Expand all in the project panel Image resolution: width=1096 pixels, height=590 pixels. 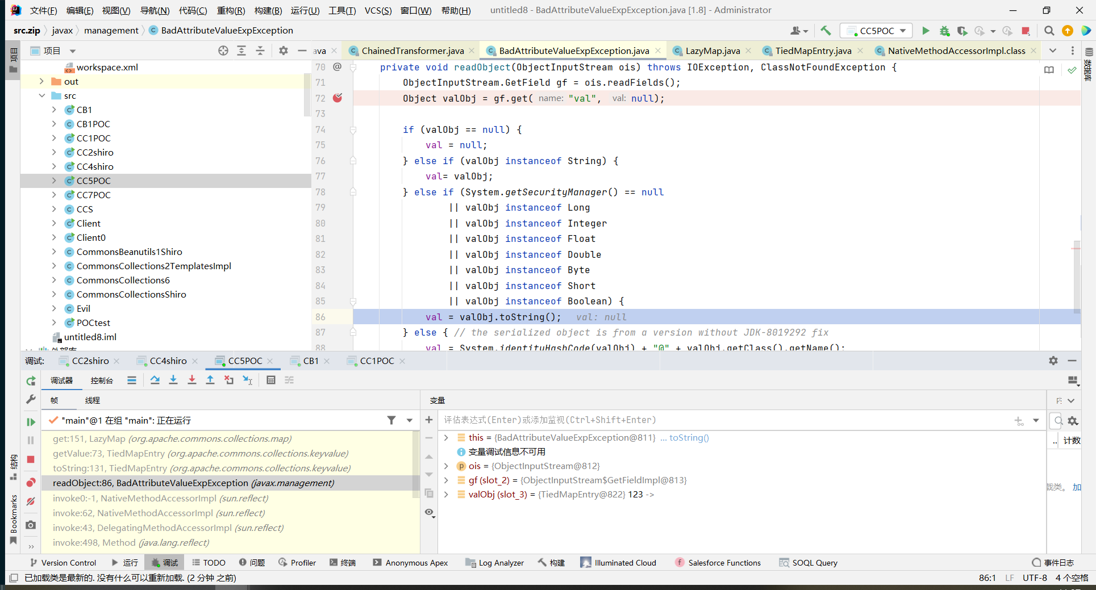(x=241, y=51)
